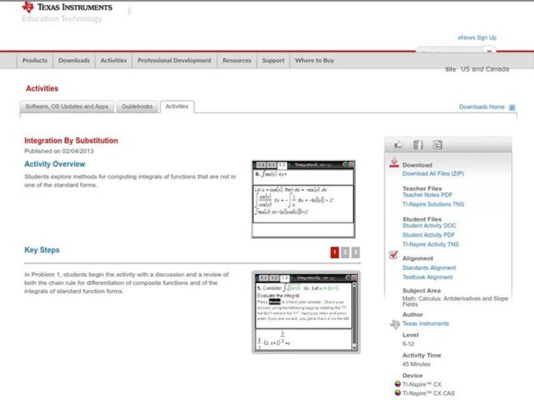Click the TI-Nspire CX CAS device icon
The image size is (534, 400).
398,393
